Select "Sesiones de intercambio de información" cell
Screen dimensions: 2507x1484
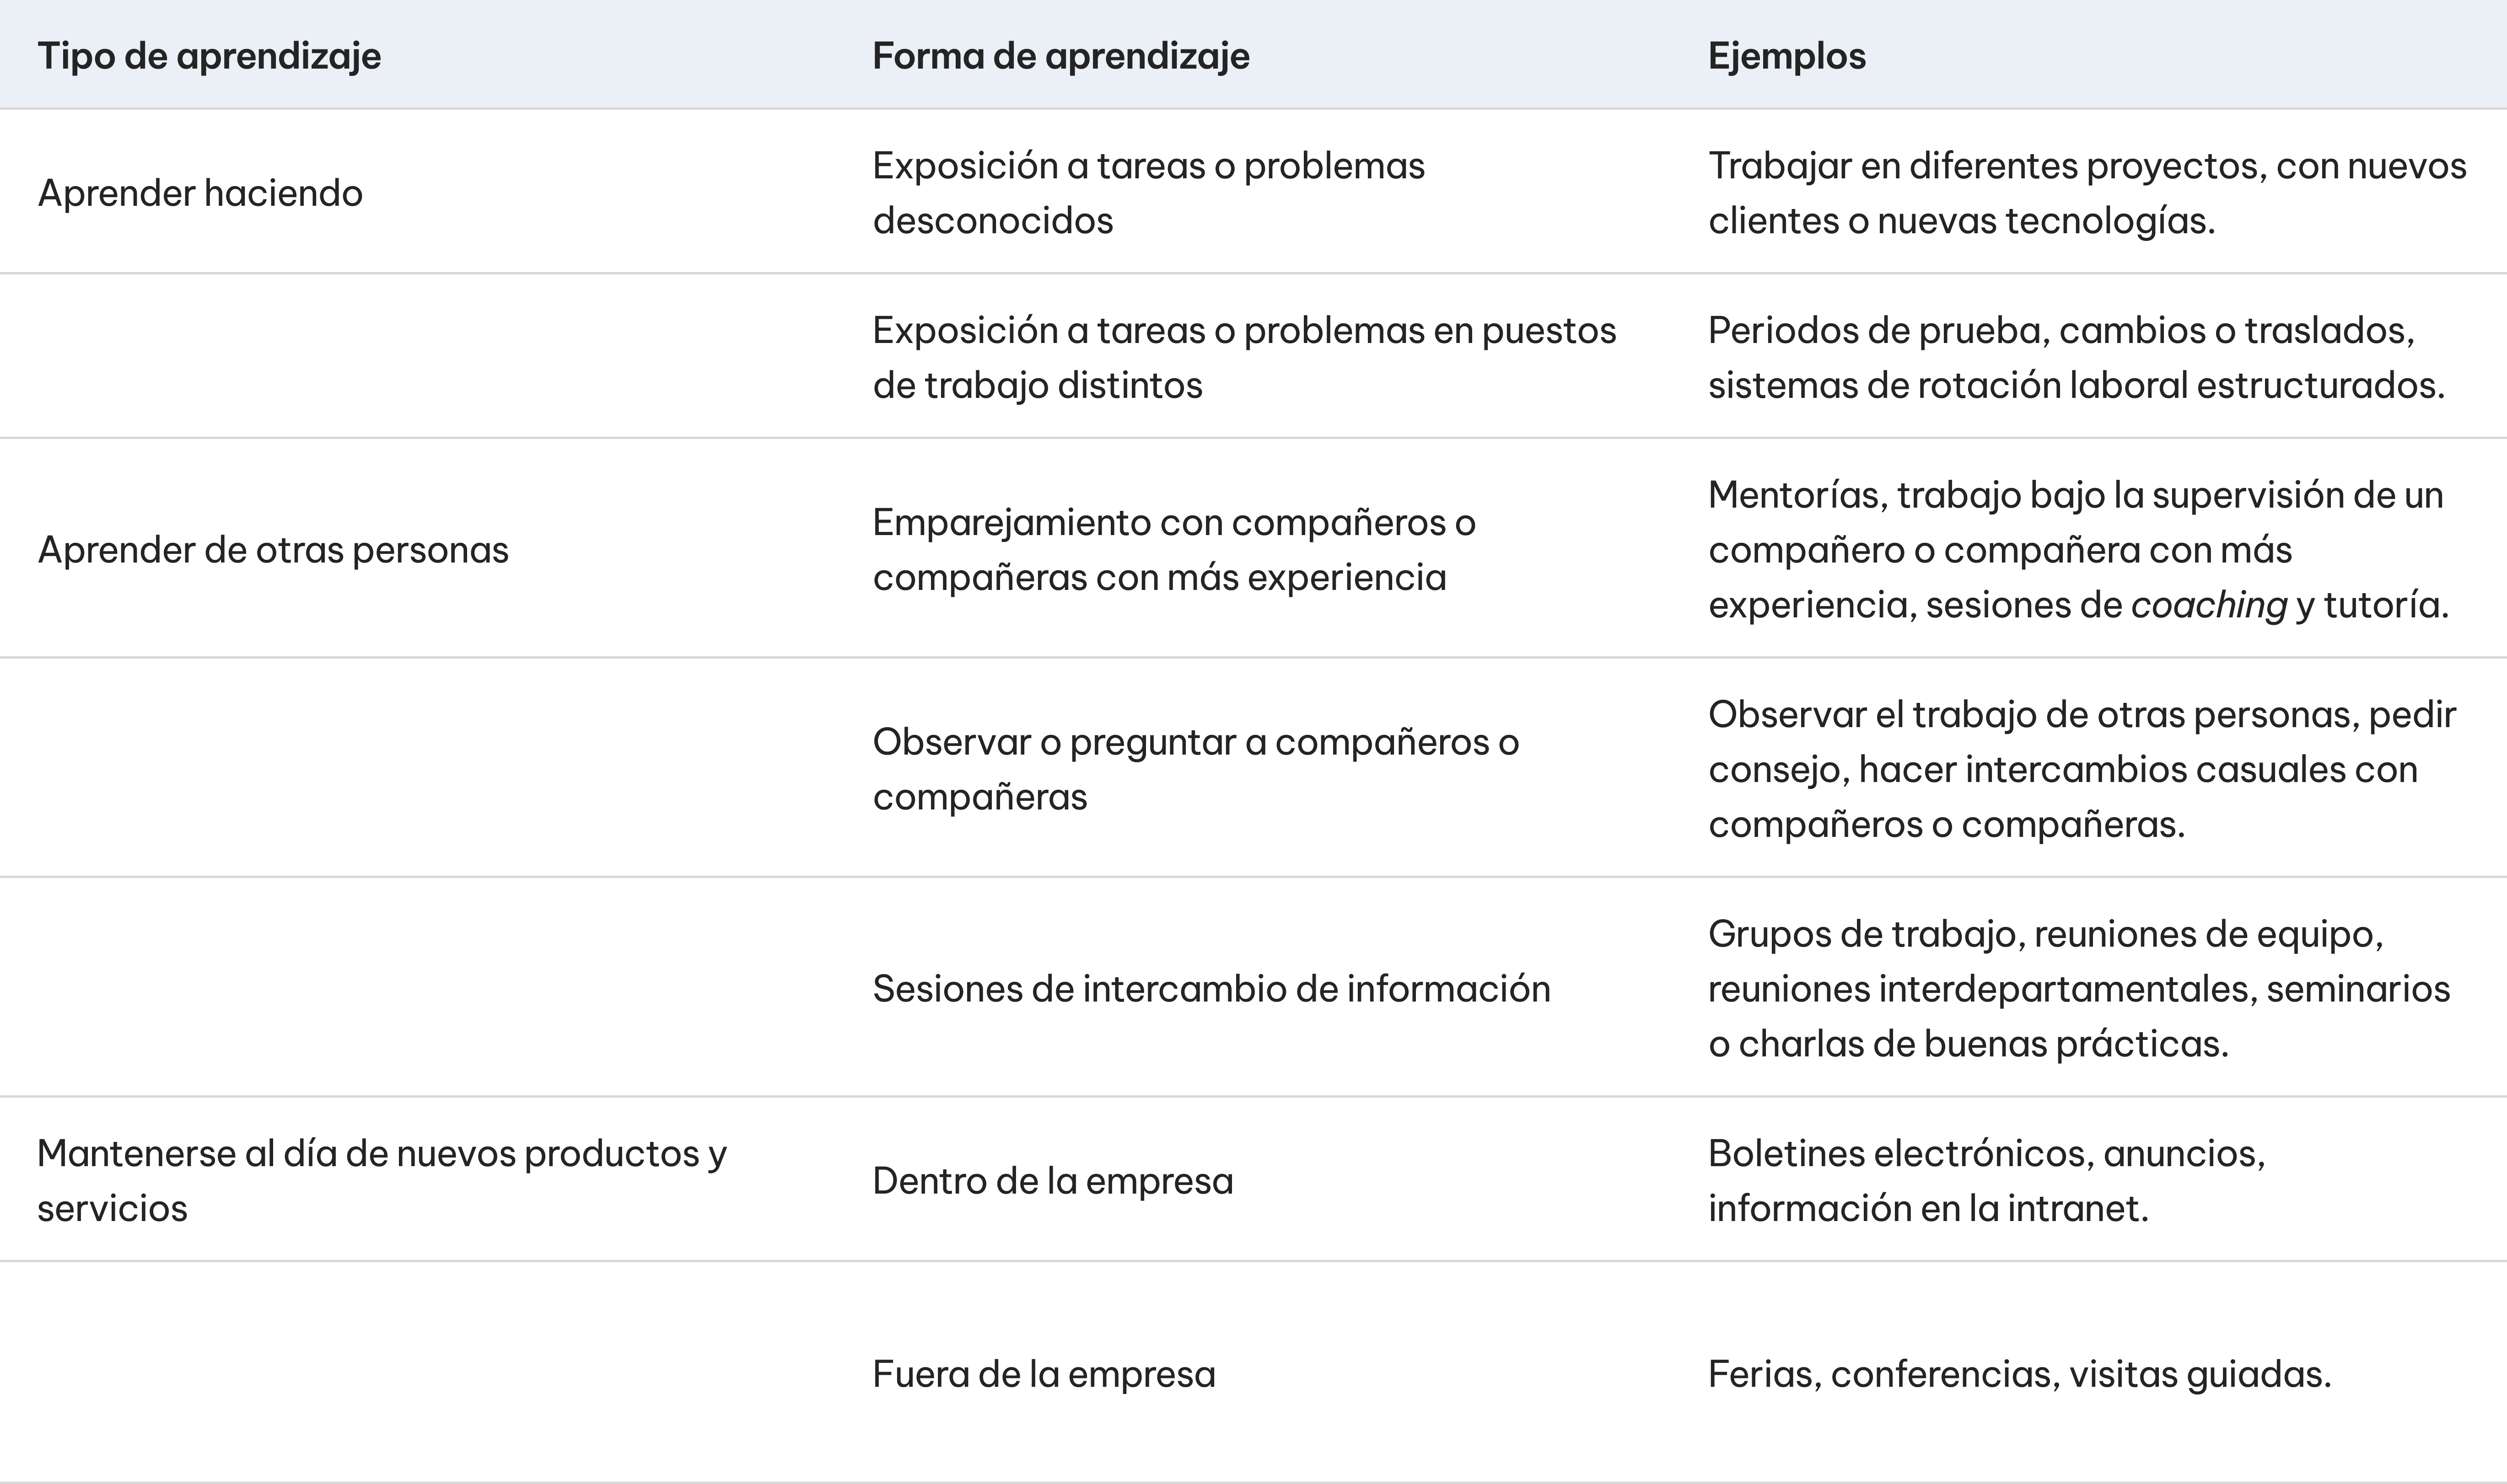pos(1210,989)
